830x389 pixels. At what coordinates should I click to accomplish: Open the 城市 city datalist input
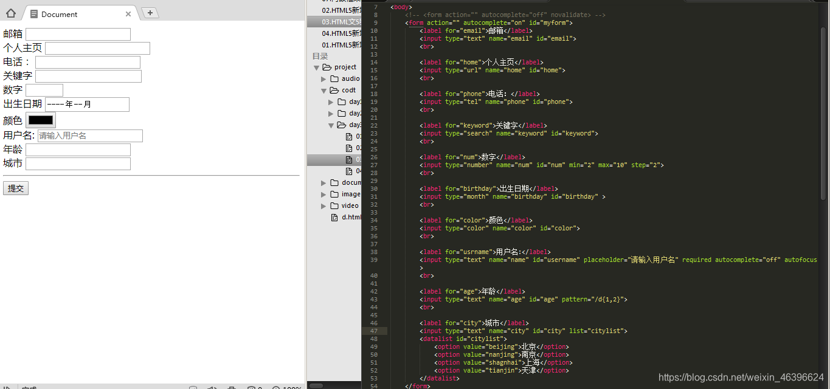coord(78,164)
